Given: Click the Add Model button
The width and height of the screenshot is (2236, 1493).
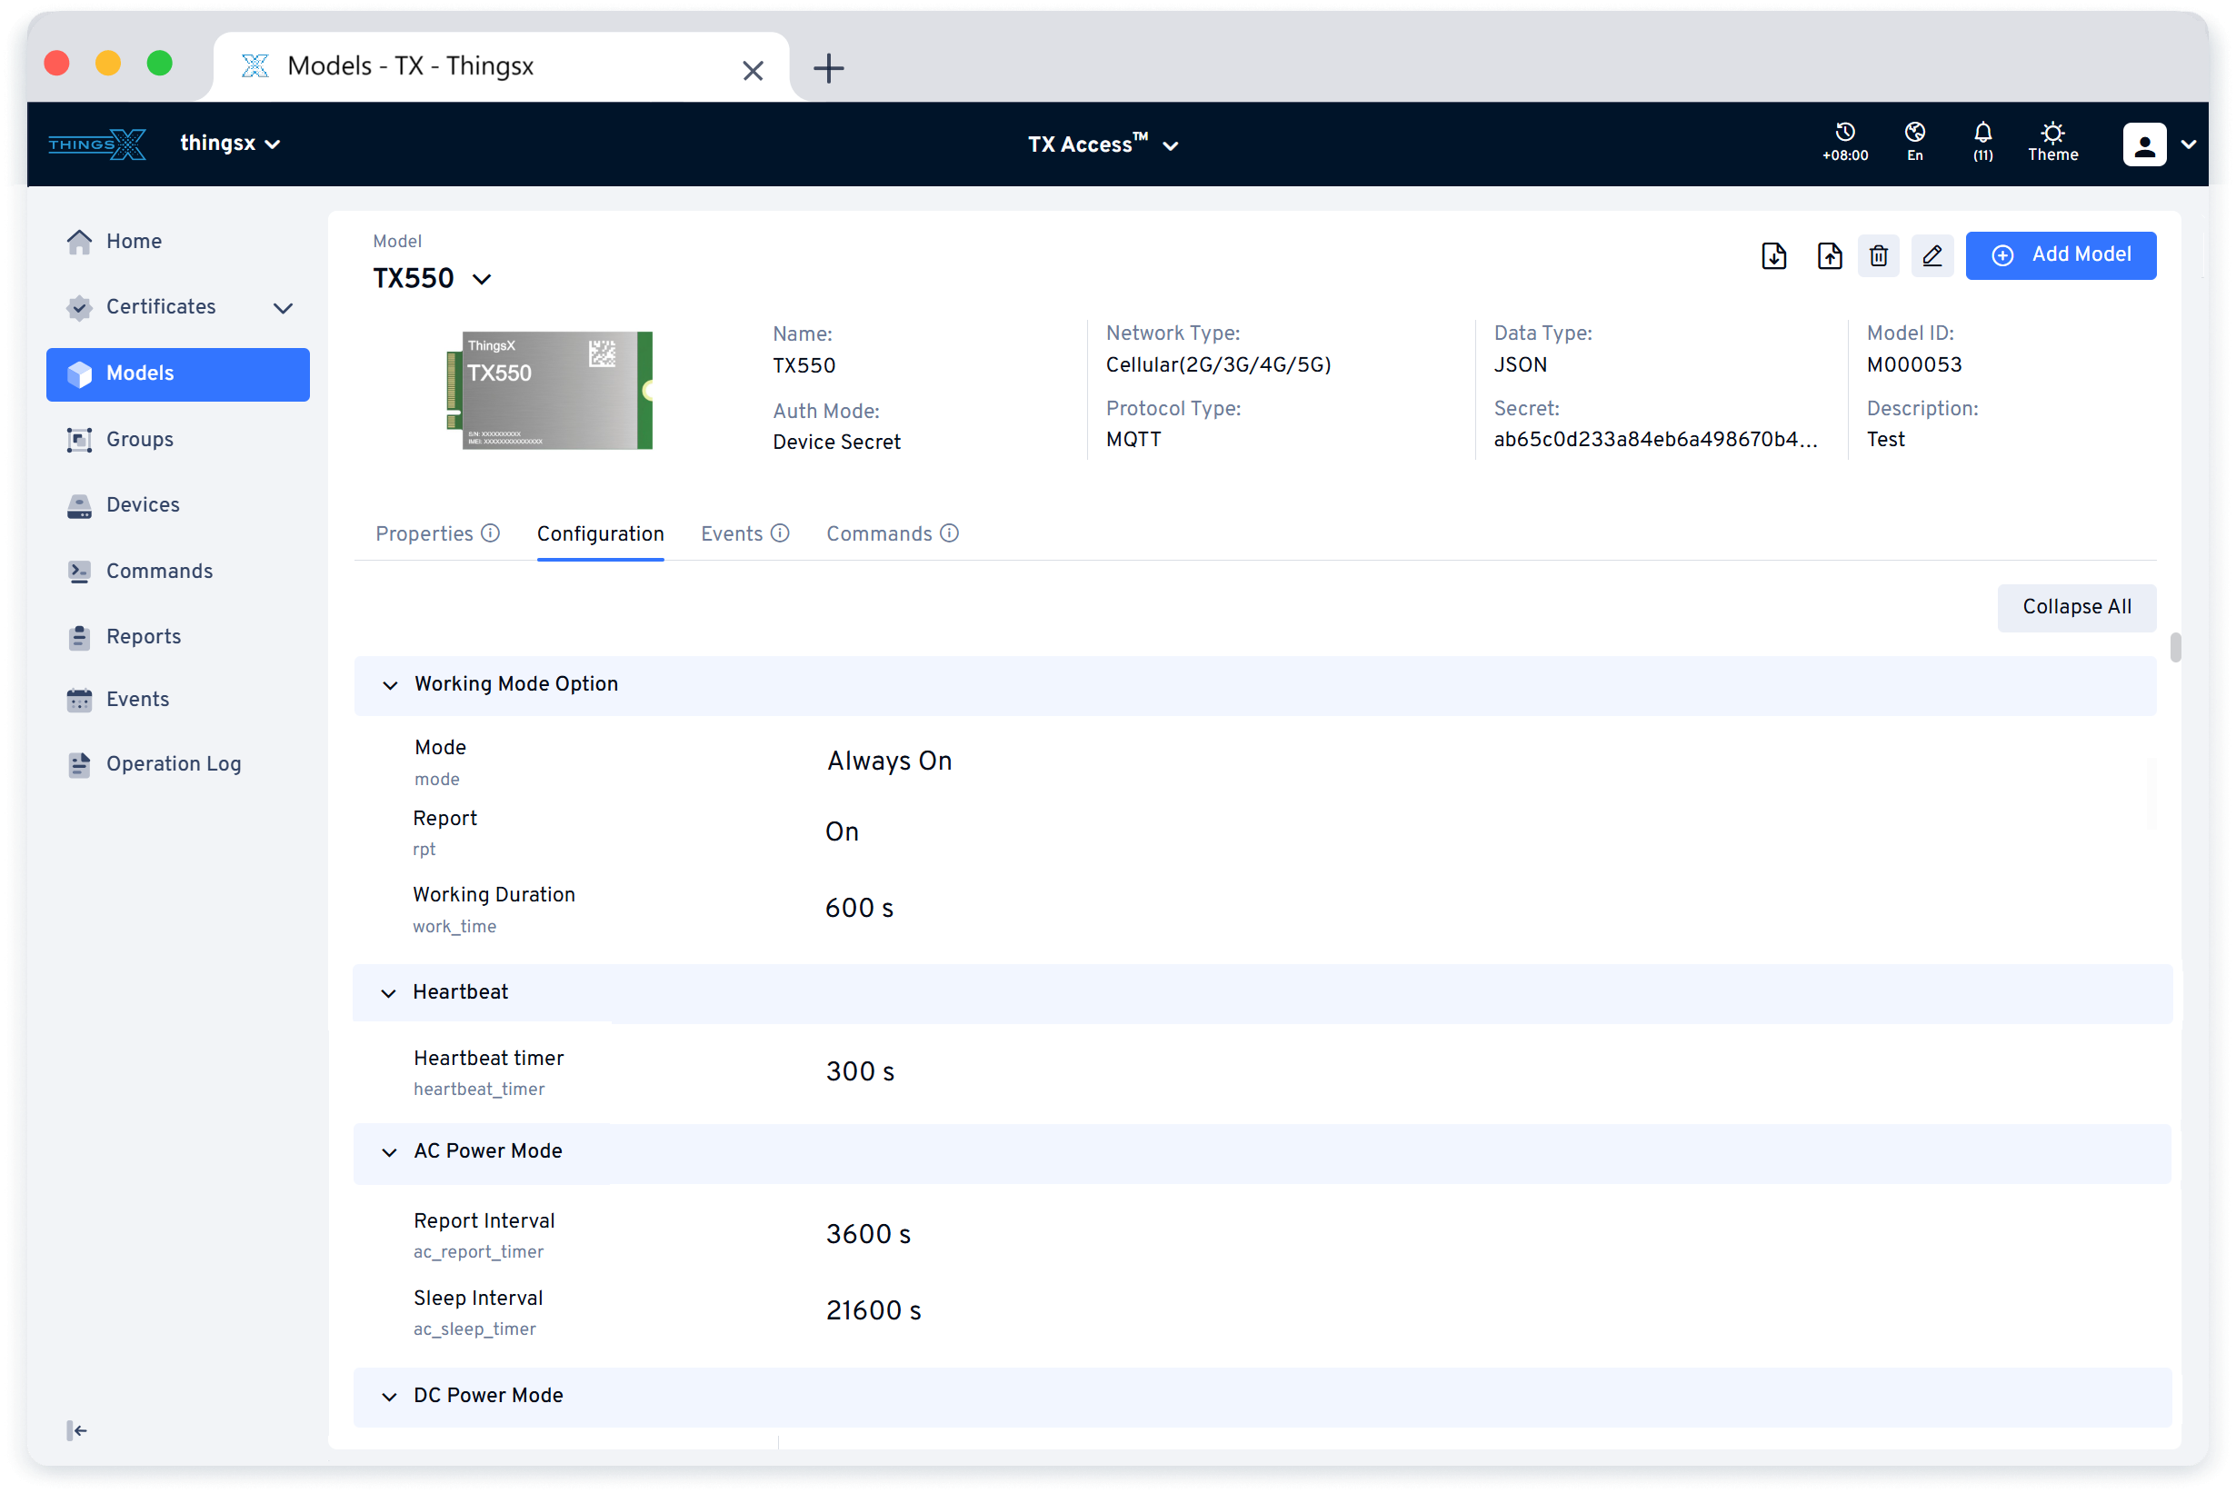Looking at the screenshot, I should (x=2060, y=255).
